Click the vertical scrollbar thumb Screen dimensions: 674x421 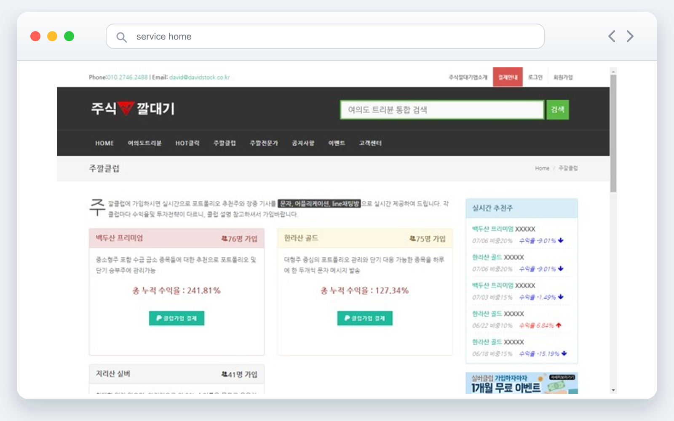coord(613,133)
